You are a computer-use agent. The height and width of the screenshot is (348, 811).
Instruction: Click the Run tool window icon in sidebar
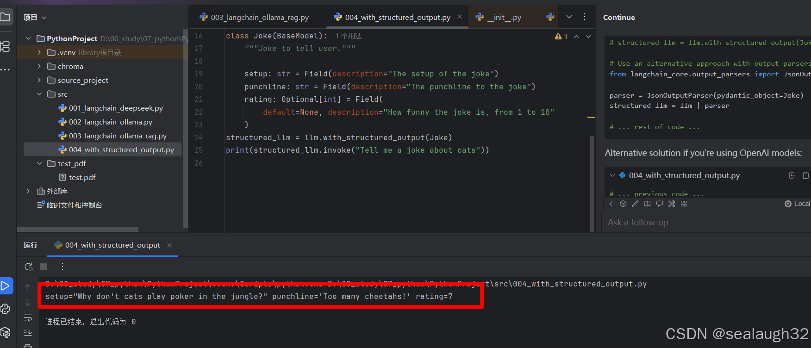click(6, 286)
